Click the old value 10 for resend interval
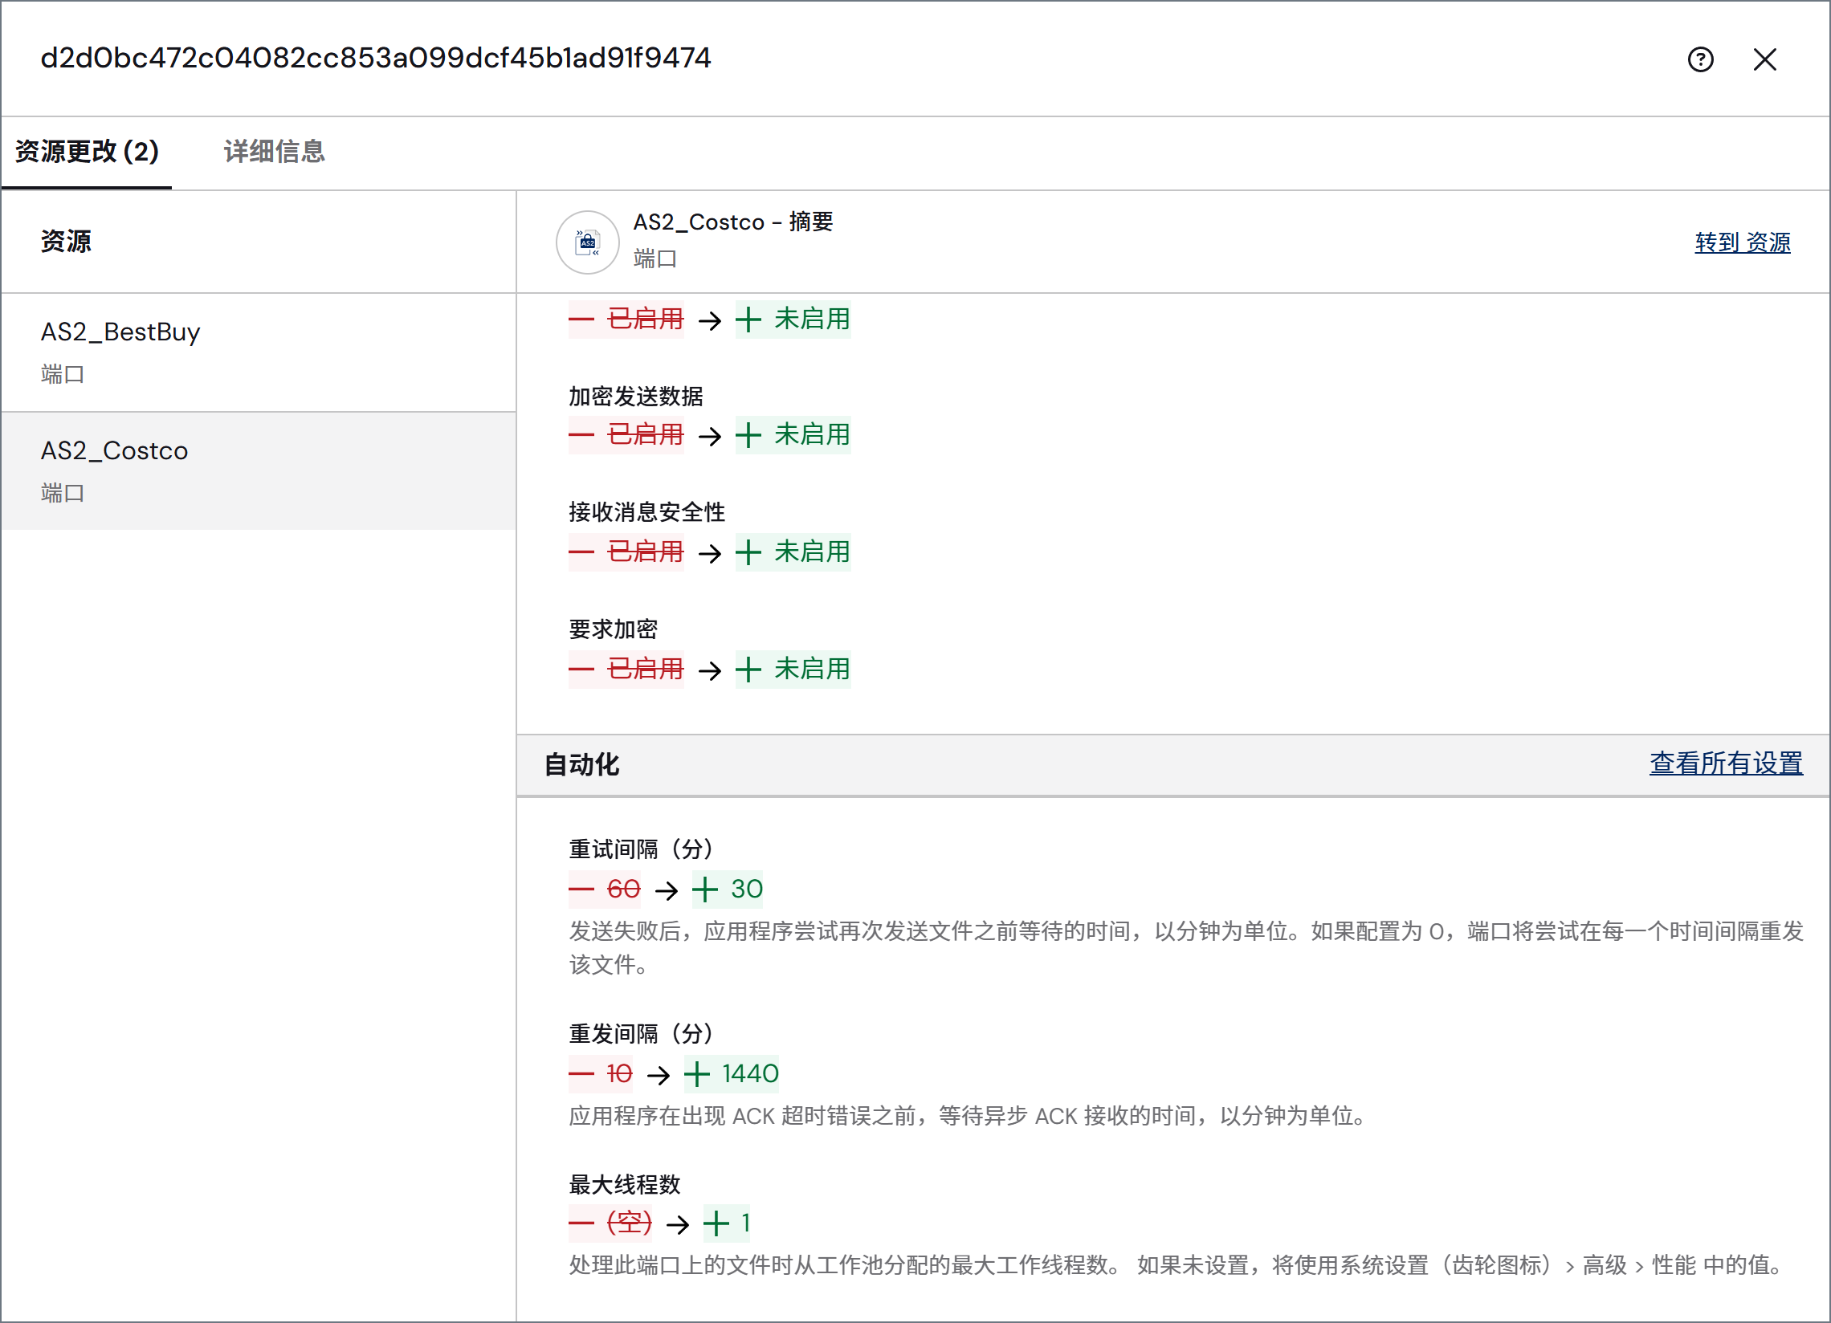The height and width of the screenshot is (1323, 1831). [x=619, y=1074]
